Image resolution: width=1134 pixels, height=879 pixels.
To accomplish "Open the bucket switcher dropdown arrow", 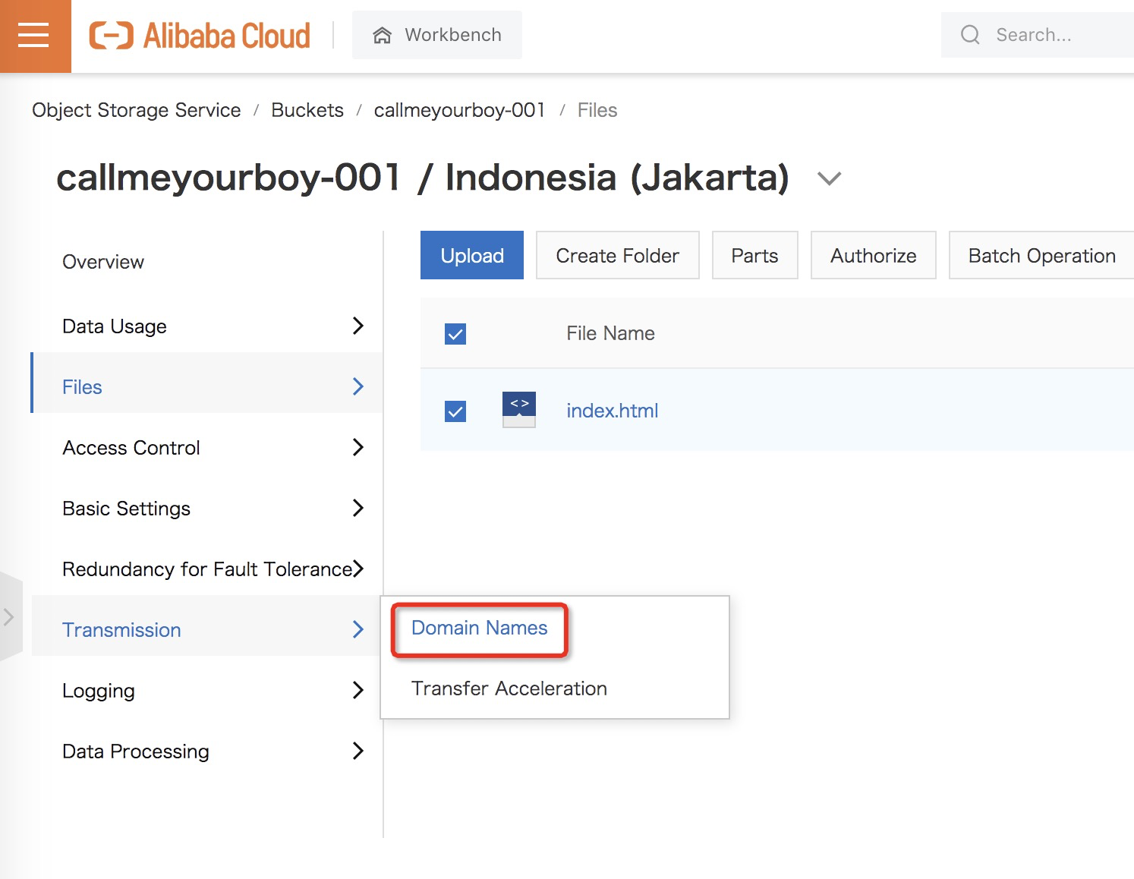I will point(829,178).
